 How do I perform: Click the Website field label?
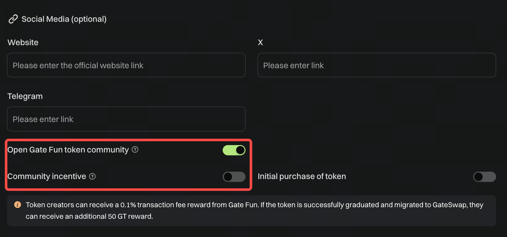[23, 43]
